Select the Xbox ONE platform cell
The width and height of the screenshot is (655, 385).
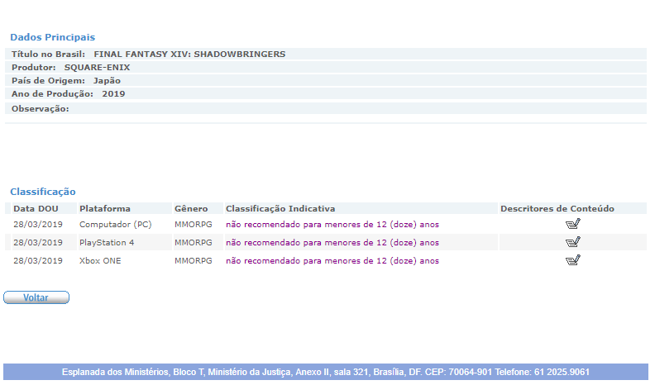pos(100,261)
